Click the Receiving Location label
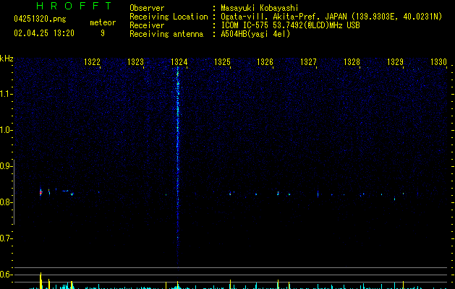Viewport: 455px width, 289px height. [x=169, y=17]
